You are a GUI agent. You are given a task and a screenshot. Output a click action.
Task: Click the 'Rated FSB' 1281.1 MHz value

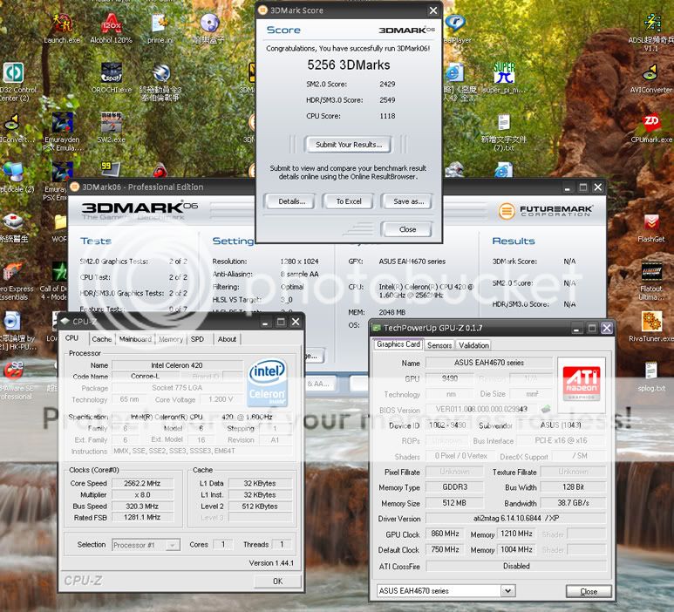point(142,518)
